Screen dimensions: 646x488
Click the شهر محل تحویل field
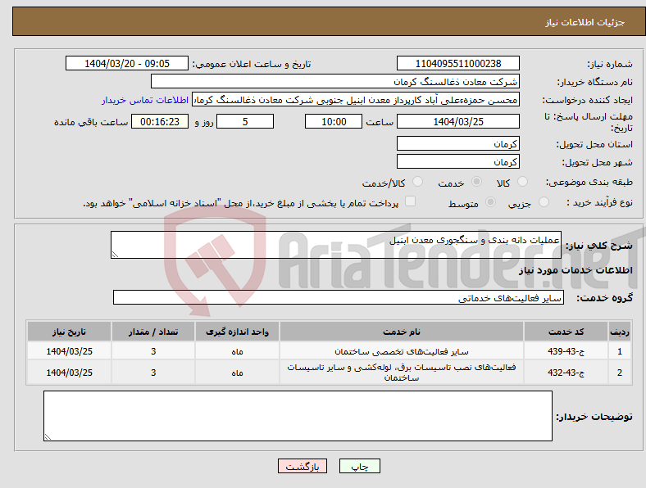coord(458,161)
